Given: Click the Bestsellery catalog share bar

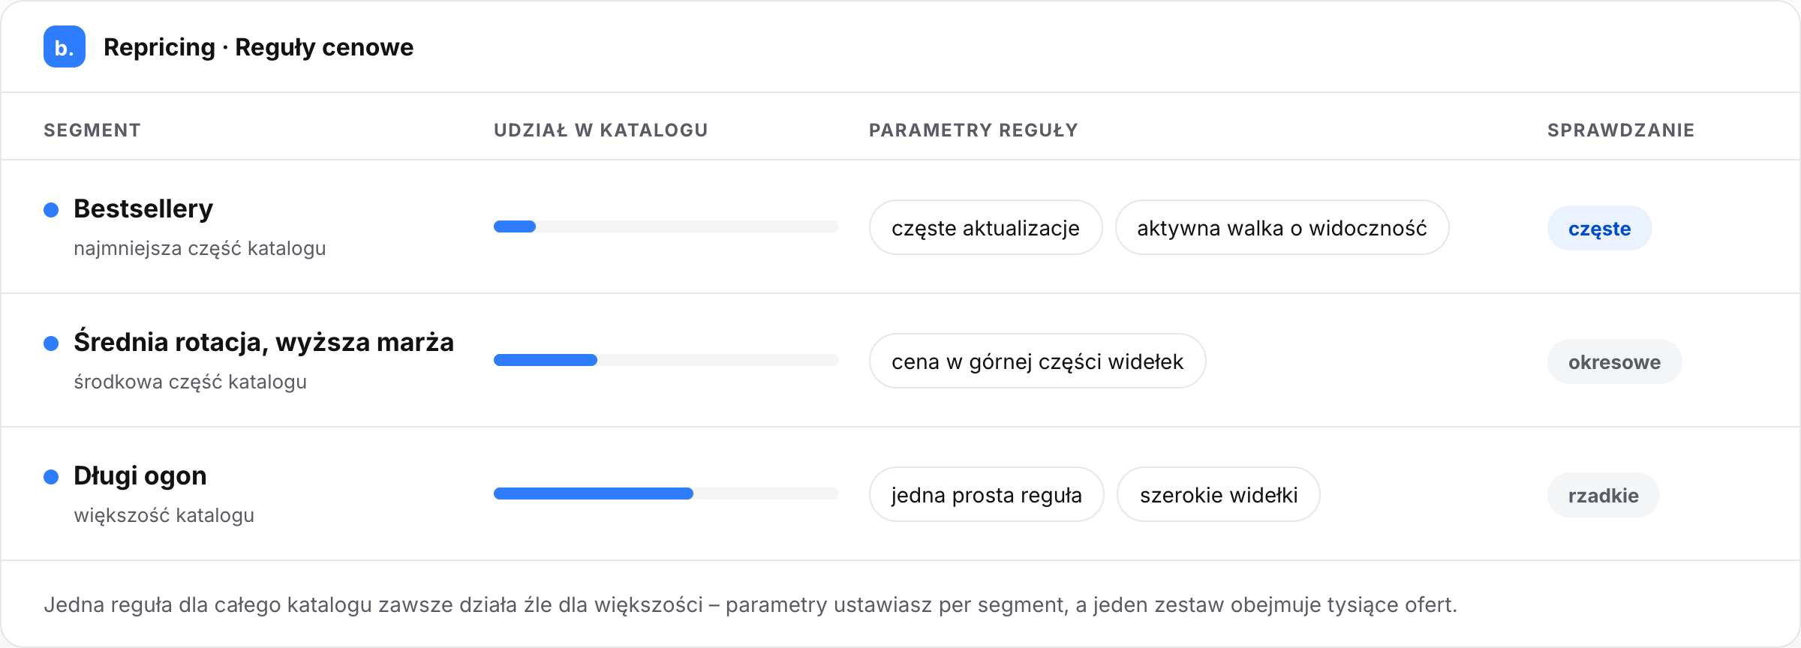Looking at the screenshot, I should (666, 226).
